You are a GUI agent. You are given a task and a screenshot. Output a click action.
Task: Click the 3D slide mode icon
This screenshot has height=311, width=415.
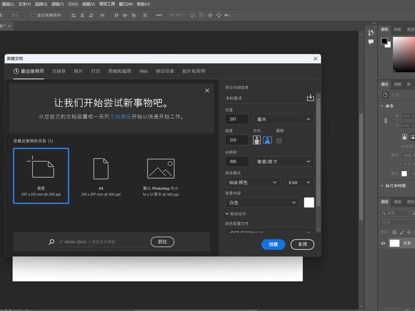[218, 16]
